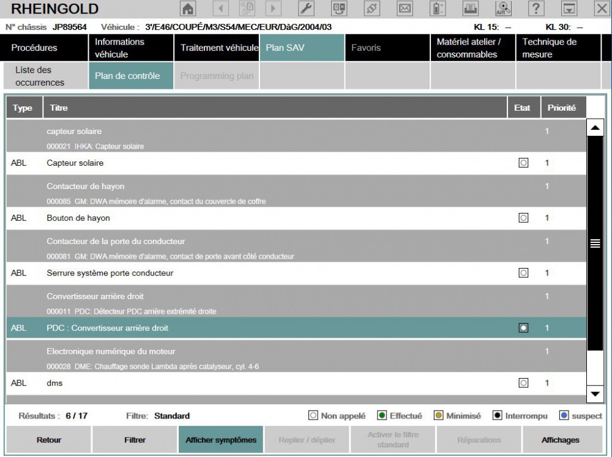612x457 pixels.
Task: Open the Procédures tab
Action: 44,48
